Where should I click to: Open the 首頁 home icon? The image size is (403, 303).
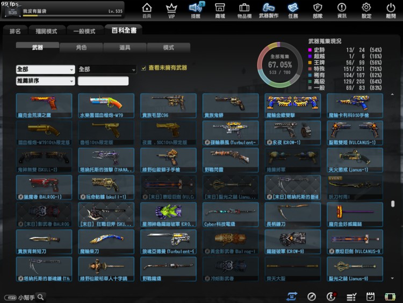tap(147, 10)
